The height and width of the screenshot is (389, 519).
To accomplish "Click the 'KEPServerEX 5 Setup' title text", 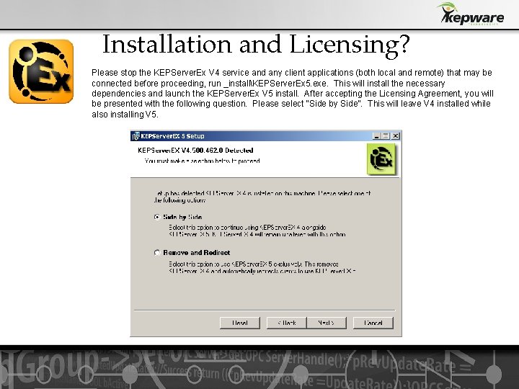I will (x=172, y=136).
